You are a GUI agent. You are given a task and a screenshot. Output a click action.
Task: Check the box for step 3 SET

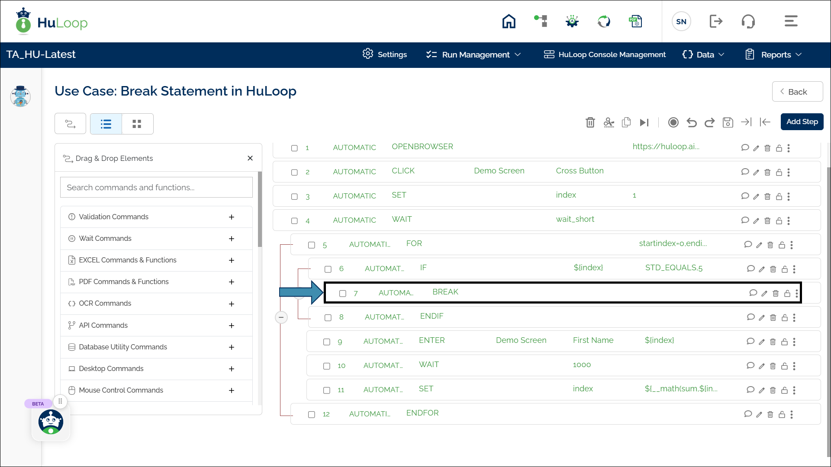(x=294, y=197)
